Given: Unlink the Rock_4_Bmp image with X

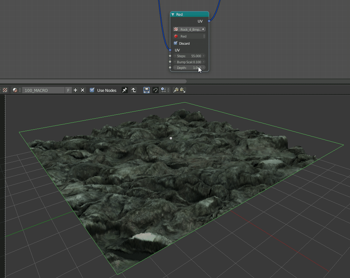Looking at the screenshot, I should pyautogui.click(x=203, y=29).
